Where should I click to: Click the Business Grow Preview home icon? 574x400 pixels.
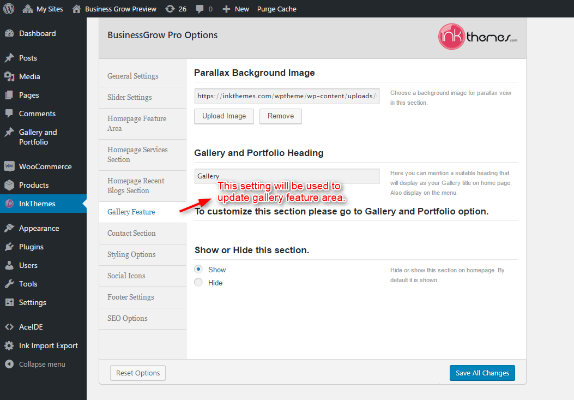(x=76, y=9)
